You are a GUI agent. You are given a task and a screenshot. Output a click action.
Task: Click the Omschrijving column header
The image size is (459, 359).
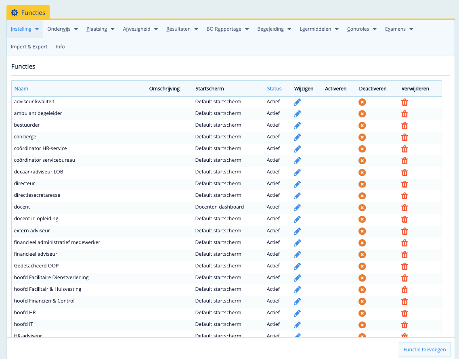pos(165,89)
